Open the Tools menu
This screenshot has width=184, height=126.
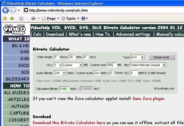[x=71, y=18]
